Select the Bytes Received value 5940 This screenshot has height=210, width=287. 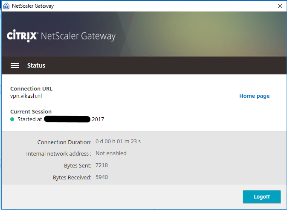pos(102,177)
